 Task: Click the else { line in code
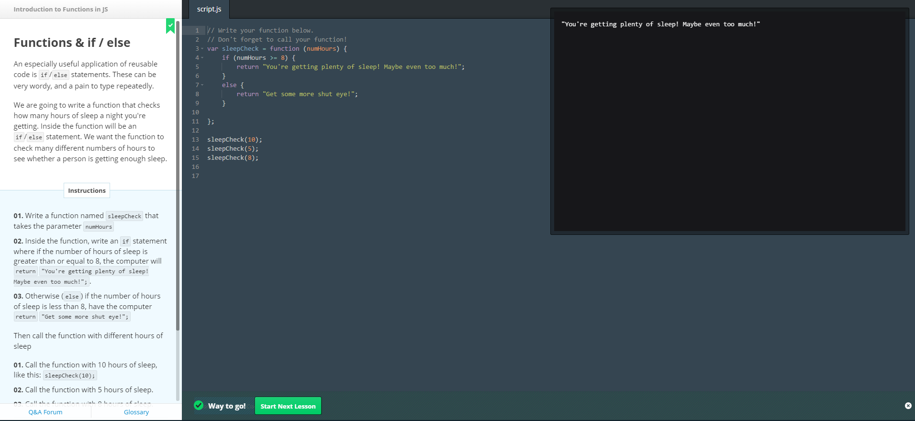point(233,85)
